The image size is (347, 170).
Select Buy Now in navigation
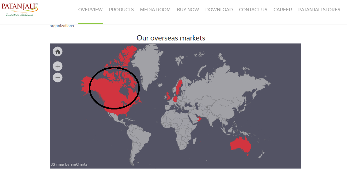tap(188, 10)
